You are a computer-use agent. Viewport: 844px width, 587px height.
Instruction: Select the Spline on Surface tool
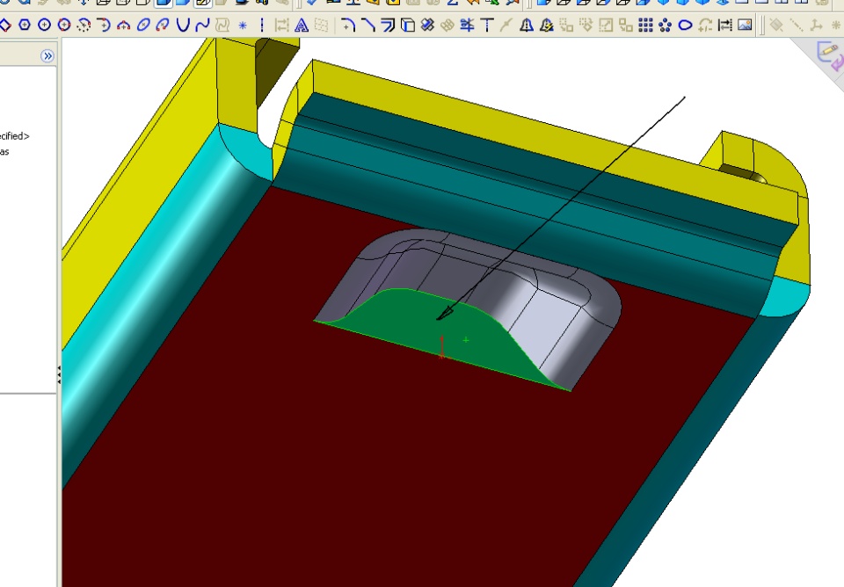(x=222, y=25)
